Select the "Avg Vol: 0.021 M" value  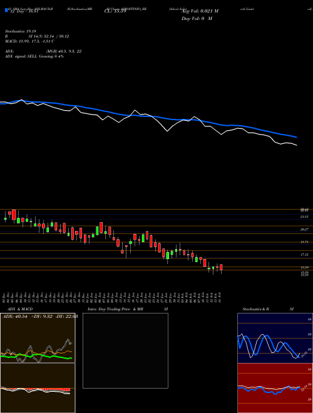point(200,11)
